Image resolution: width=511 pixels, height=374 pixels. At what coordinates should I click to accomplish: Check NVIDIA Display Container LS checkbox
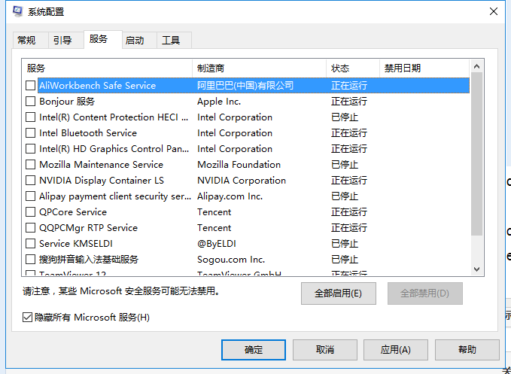coord(30,180)
